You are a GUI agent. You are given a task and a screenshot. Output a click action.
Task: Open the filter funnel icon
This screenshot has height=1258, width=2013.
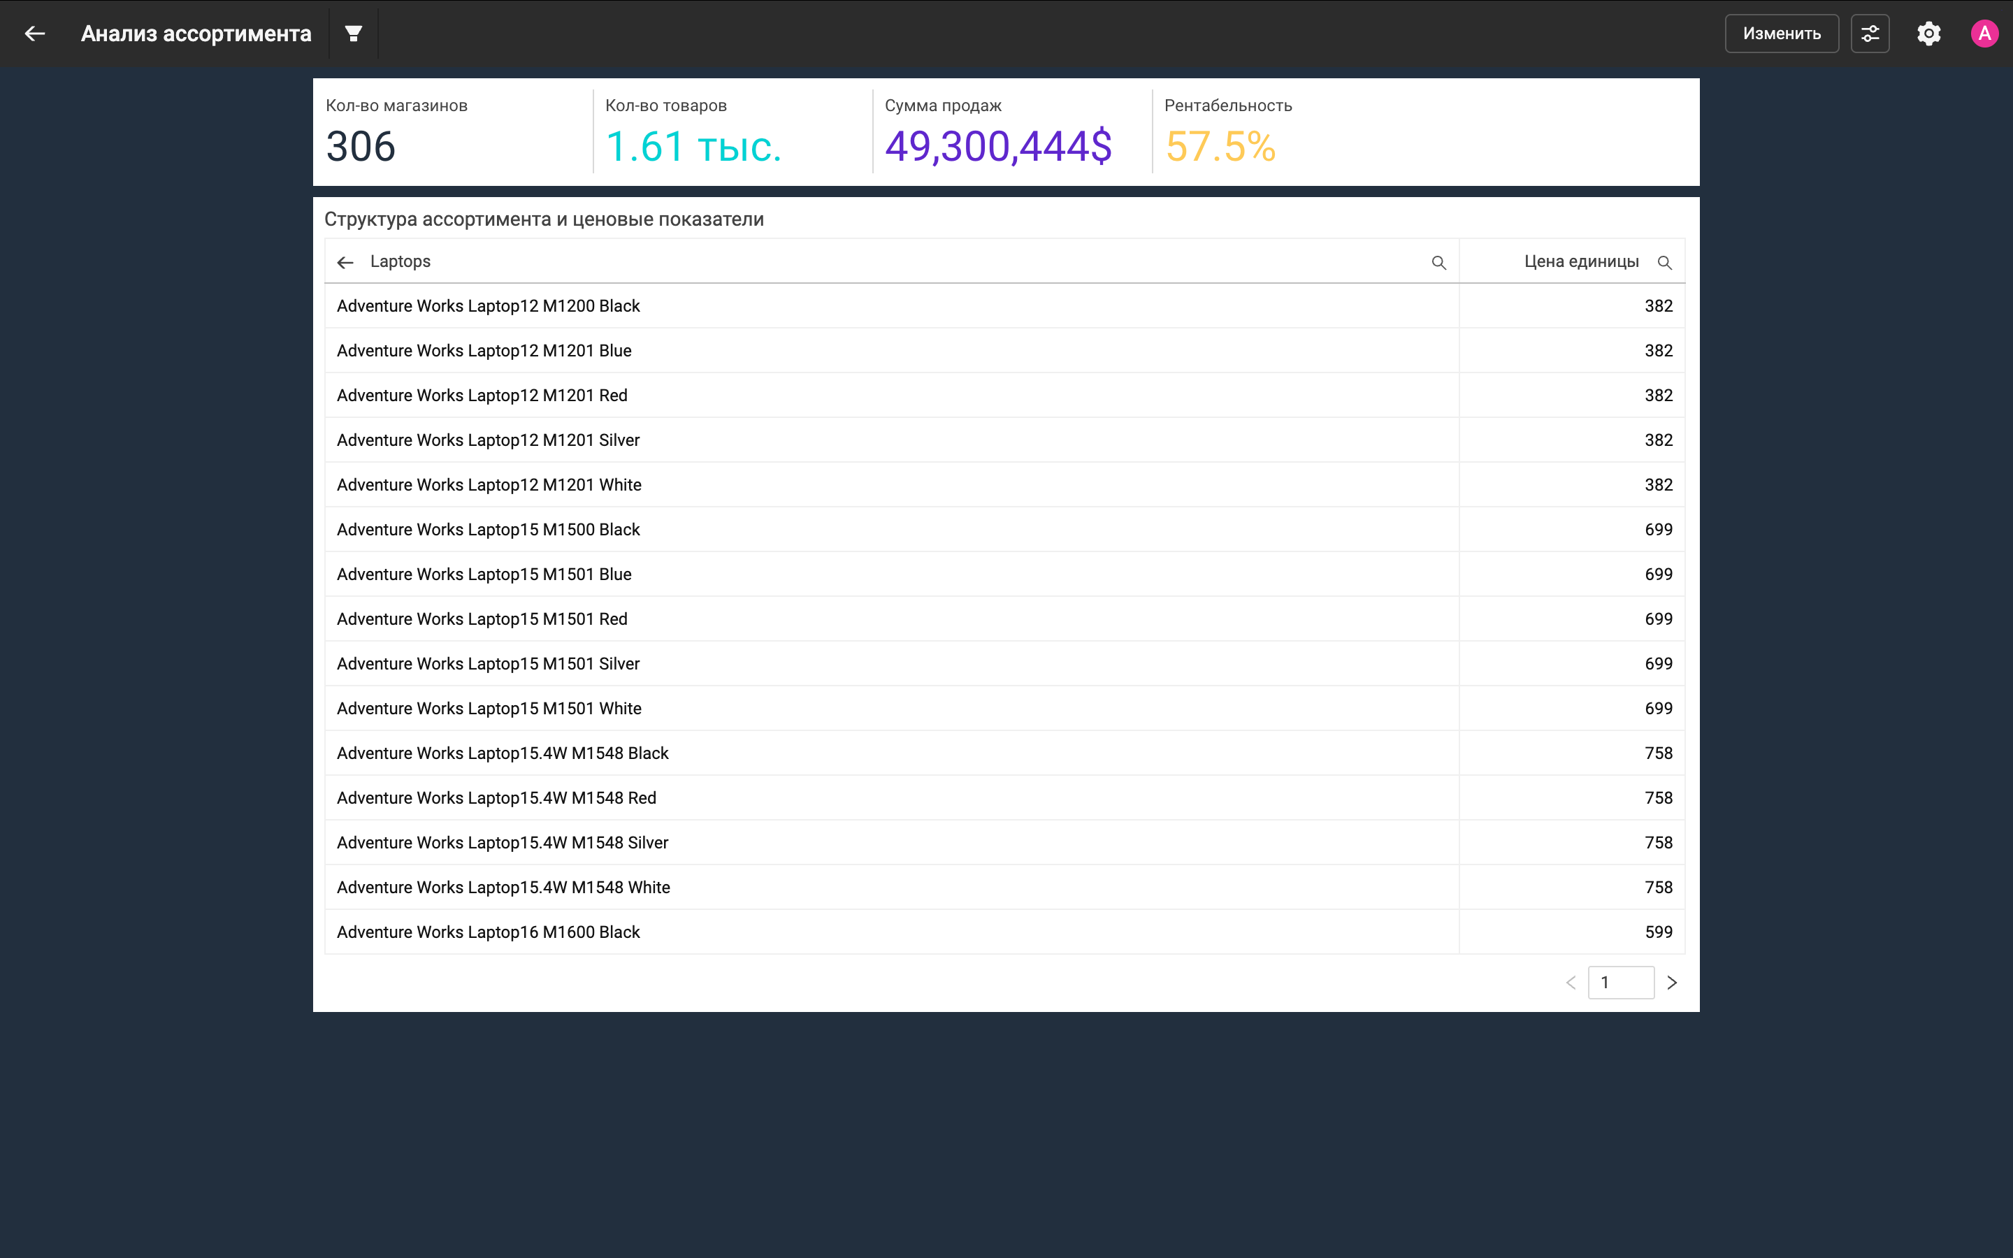(x=354, y=34)
